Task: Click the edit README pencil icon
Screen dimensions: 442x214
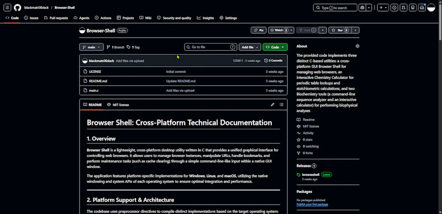Action: (272, 105)
